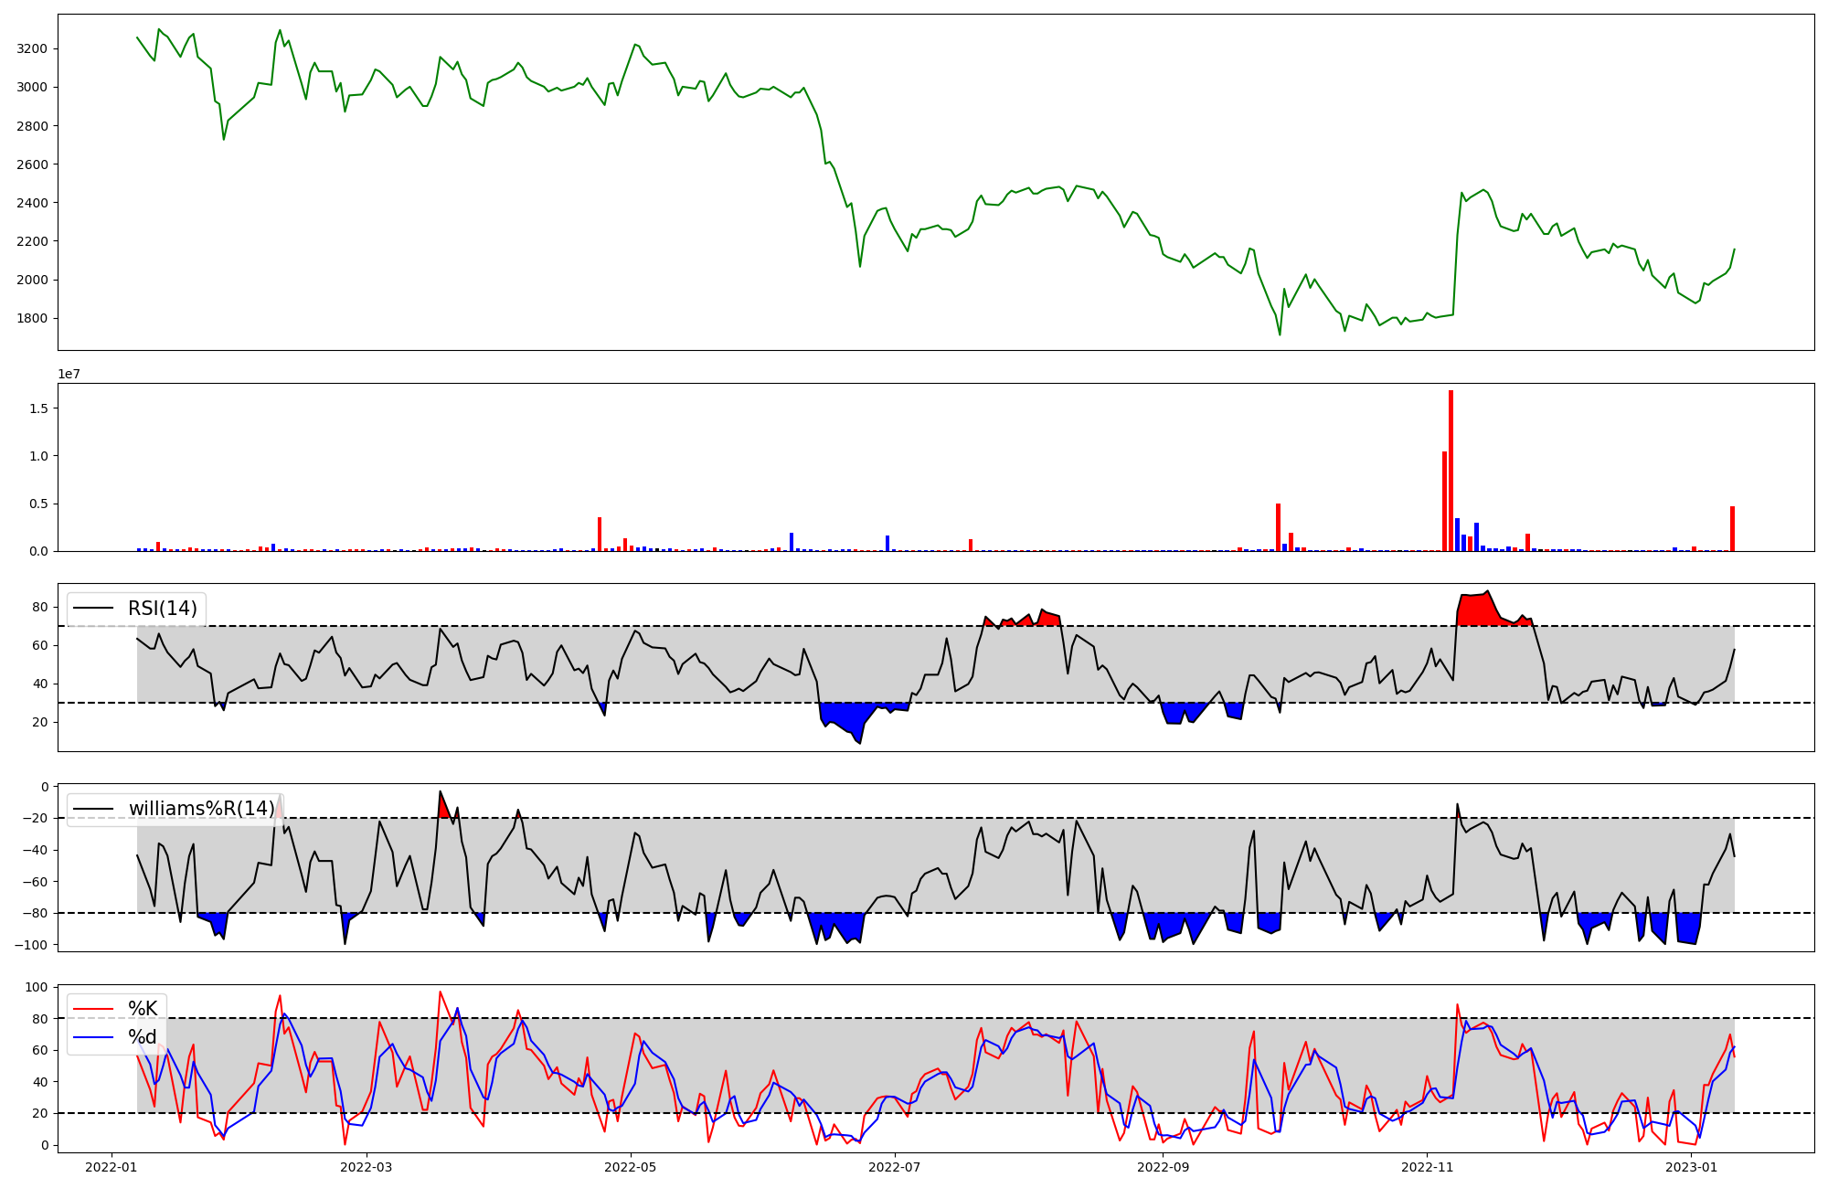Click the 2023-01 x-axis date label

(x=1692, y=1167)
